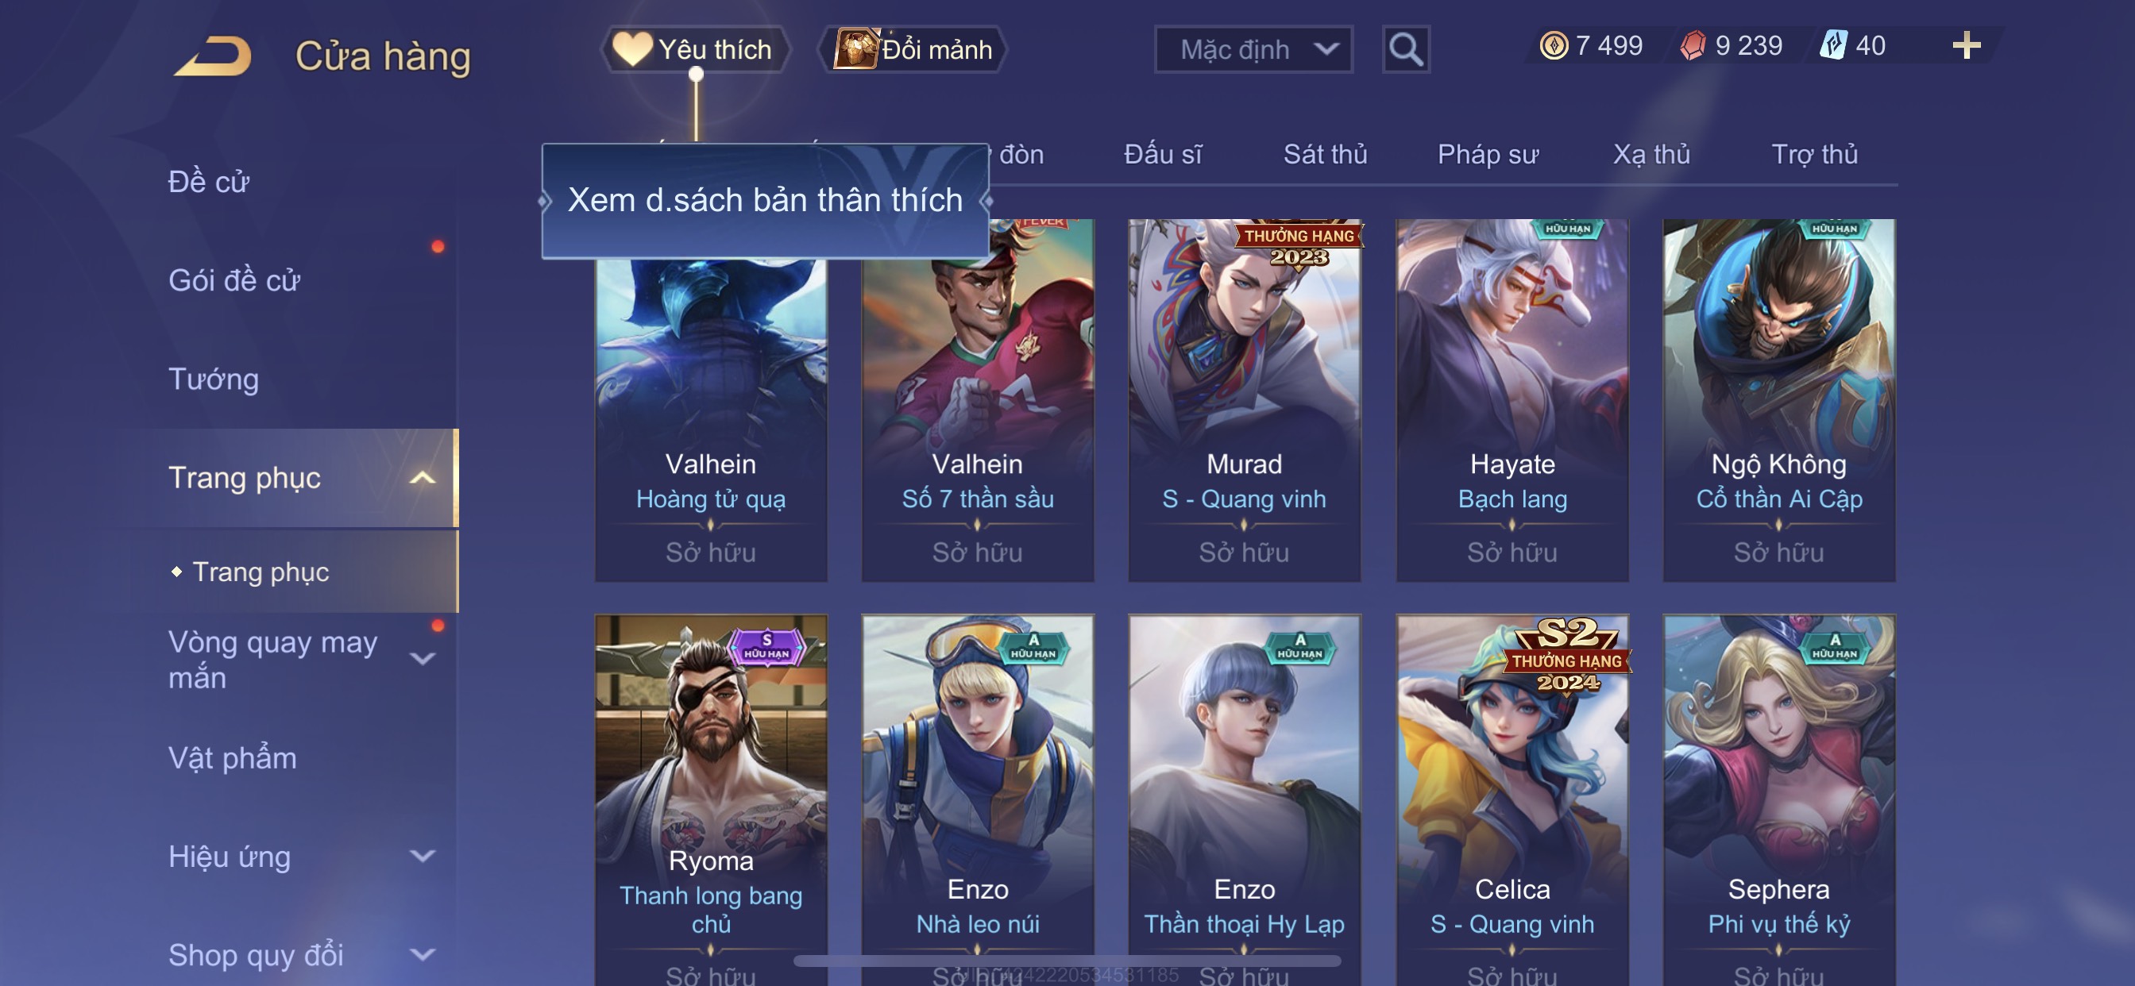Tap the blue voucher currency icon
2135x986 pixels.
pyautogui.click(x=1833, y=45)
